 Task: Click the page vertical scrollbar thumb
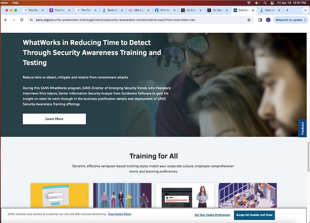coord(308,157)
